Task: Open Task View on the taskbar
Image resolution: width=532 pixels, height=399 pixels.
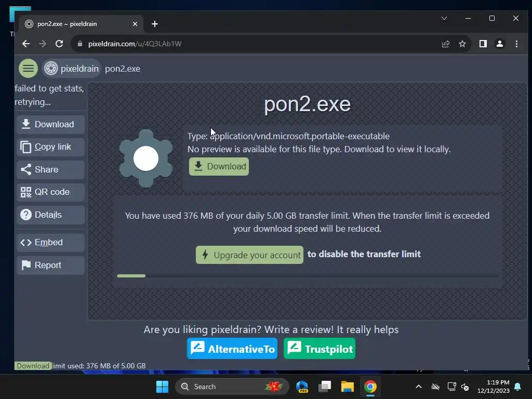Action: (325, 387)
